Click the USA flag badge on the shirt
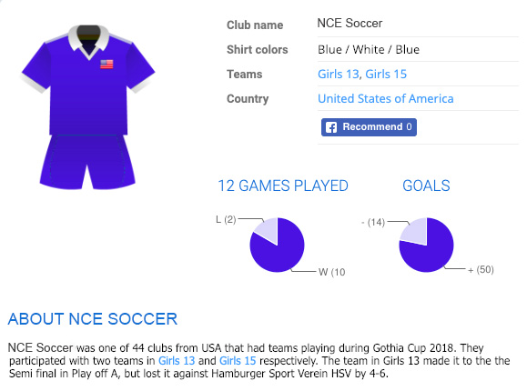Viewport: 527px width, 391px height. pos(106,65)
